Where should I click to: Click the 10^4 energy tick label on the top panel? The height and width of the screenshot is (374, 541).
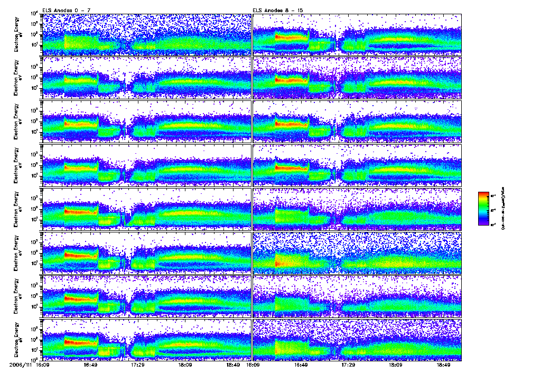34,14
